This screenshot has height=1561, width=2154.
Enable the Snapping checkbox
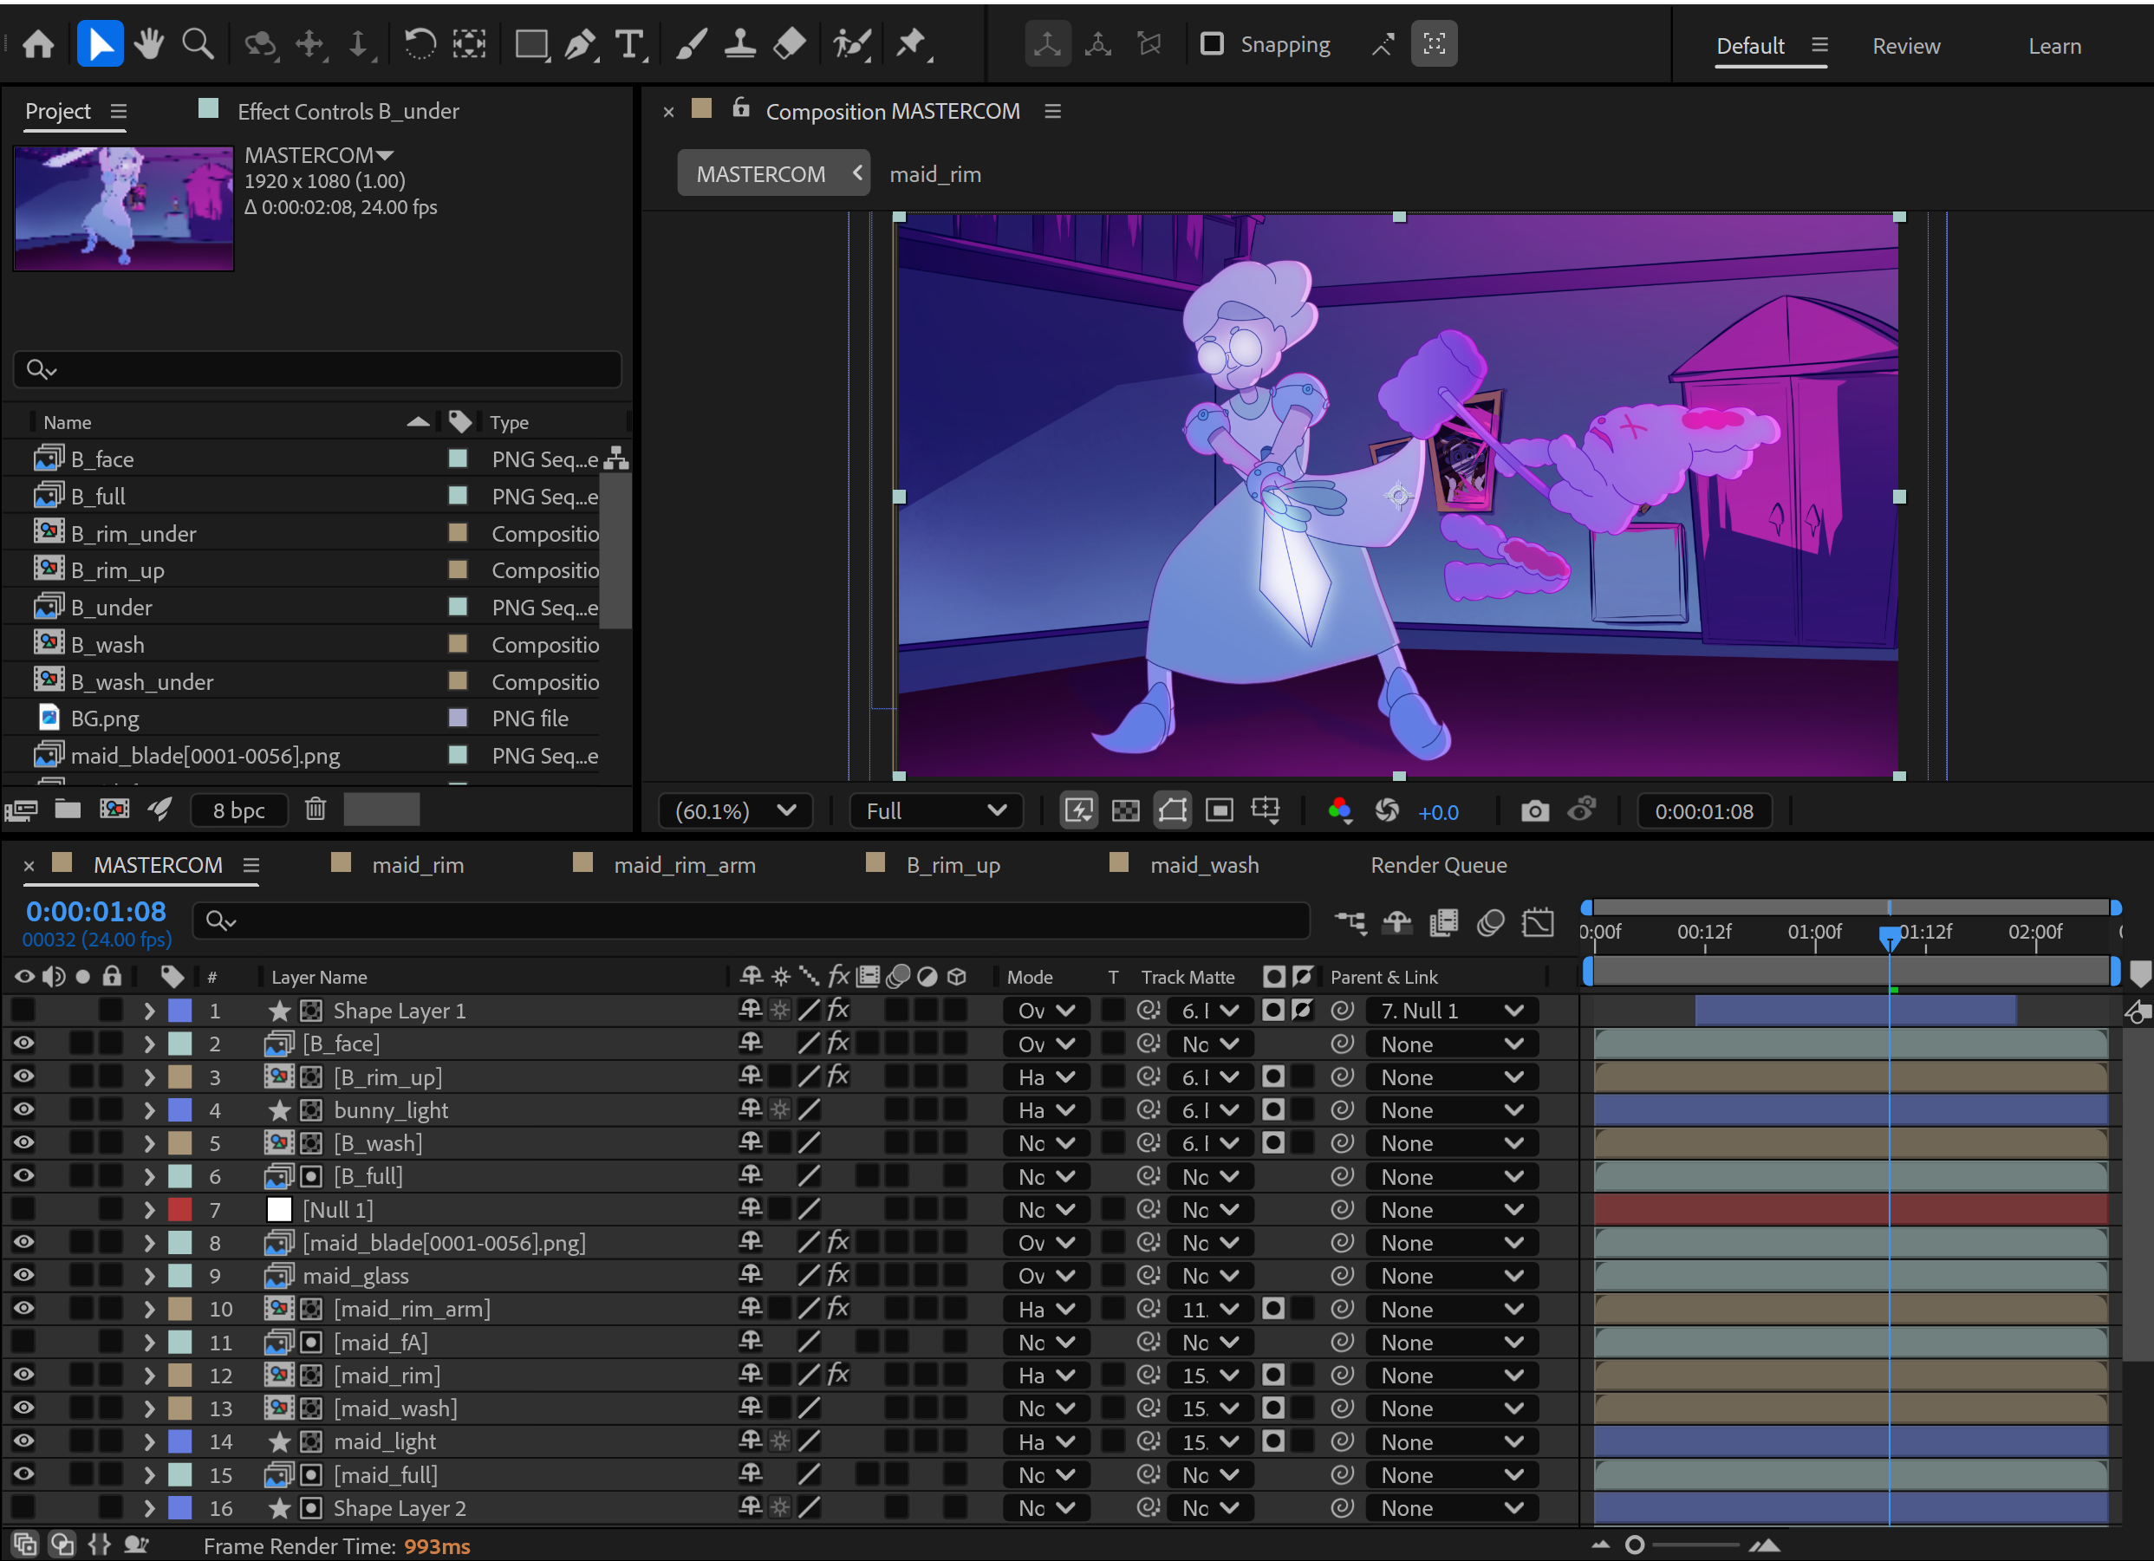click(1211, 43)
